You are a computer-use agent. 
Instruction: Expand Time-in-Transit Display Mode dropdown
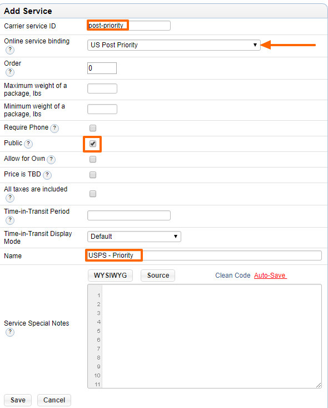(x=134, y=237)
